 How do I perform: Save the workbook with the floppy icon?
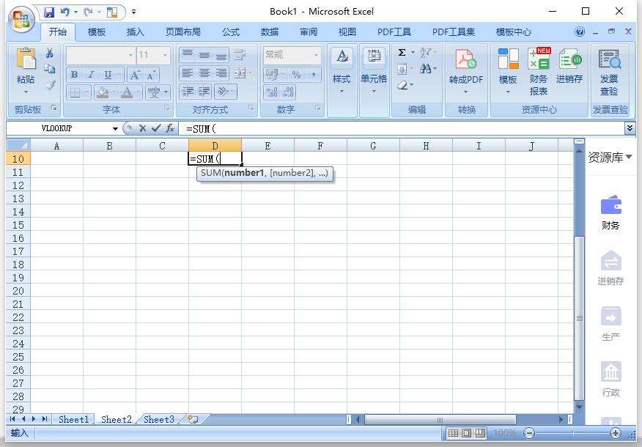pyautogui.click(x=49, y=12)
